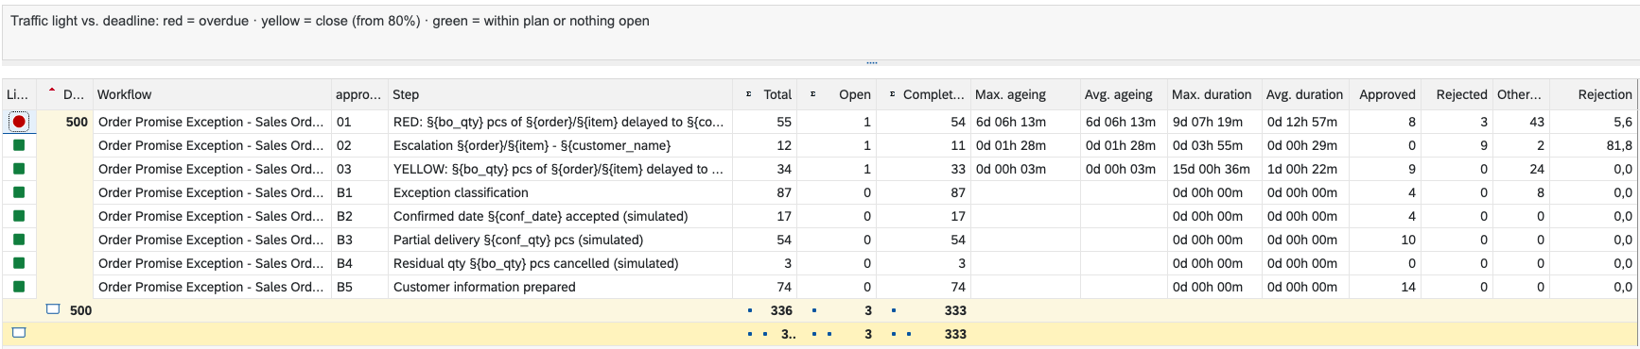Click the Rejection value 81,8
The height and width of the screenshot is (349, 1640).
pos(1619,145)
